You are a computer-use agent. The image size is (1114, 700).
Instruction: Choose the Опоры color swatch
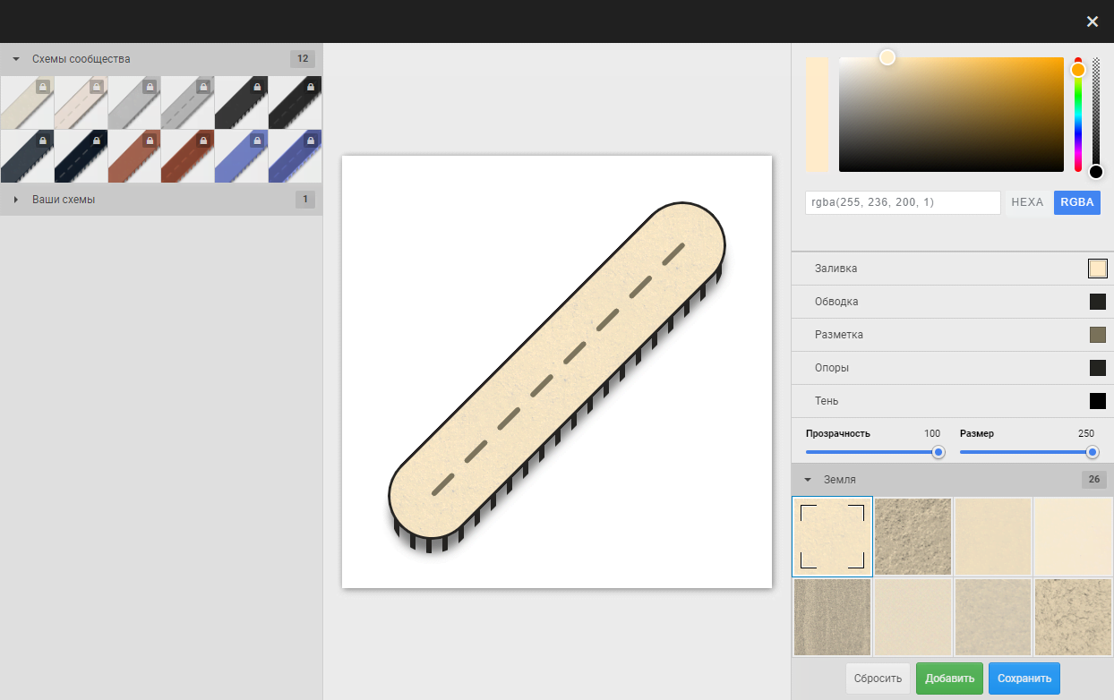[x=1097, y=368]
